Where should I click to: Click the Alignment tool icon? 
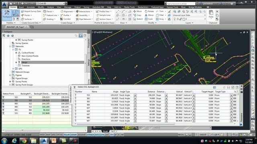pyautogui.click(x=61, y=12)
